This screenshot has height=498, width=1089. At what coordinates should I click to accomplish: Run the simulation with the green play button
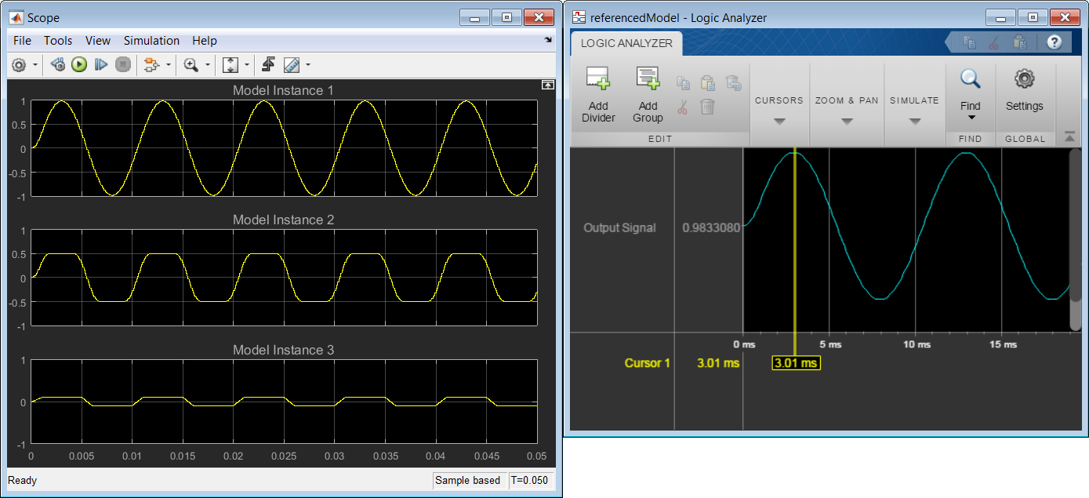point(79,64)
